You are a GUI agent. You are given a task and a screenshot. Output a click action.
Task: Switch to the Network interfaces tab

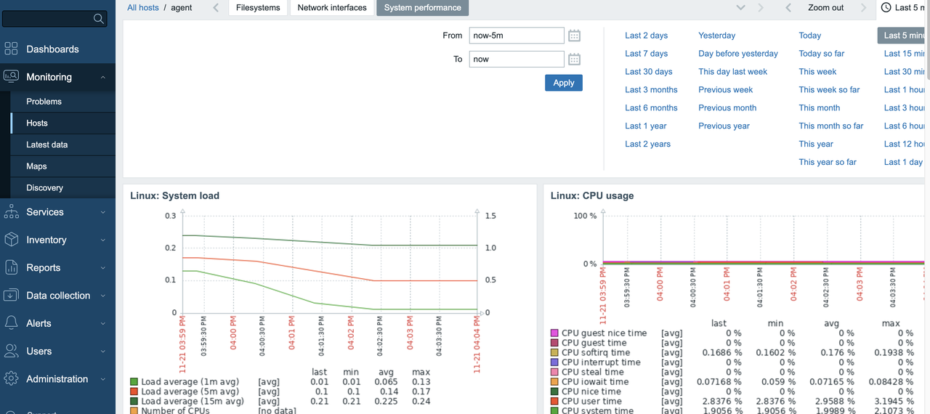pos(333,8)
